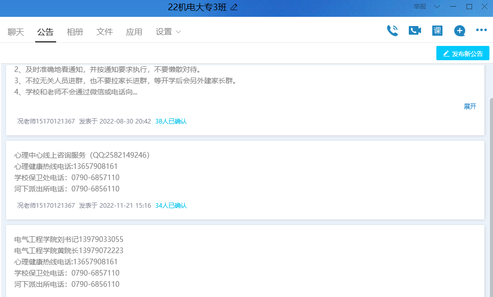The width and height of the screenshot is (493, 297).
Task: Open the 课 classroom icon
Action: tap(437, 31)
